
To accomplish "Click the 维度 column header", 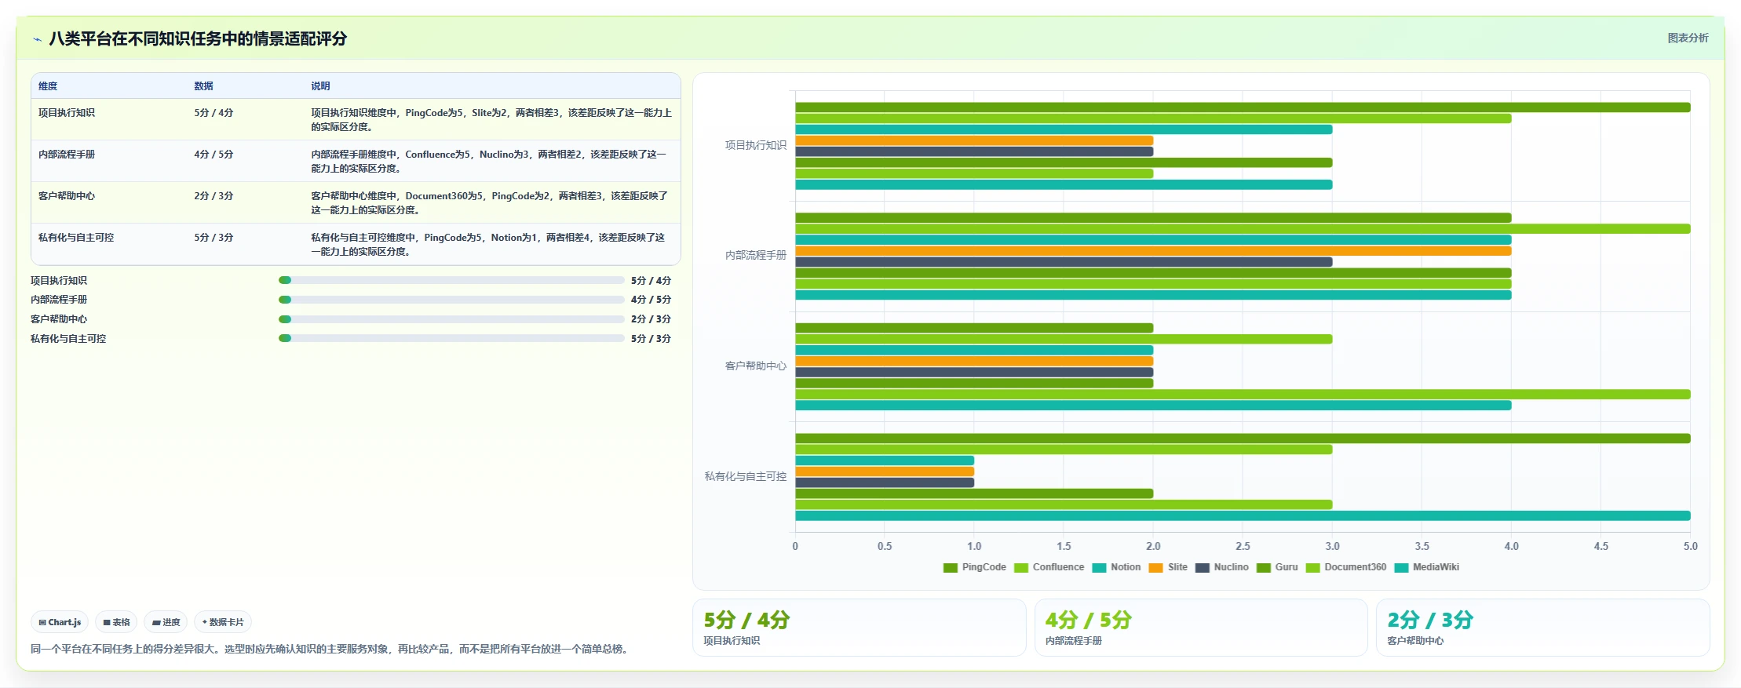I will (x=48, y=86).
